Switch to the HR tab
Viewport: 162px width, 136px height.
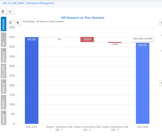(x=3, y=40)
